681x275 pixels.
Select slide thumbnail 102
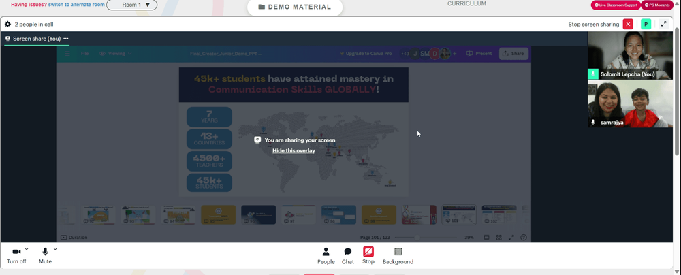499,214
